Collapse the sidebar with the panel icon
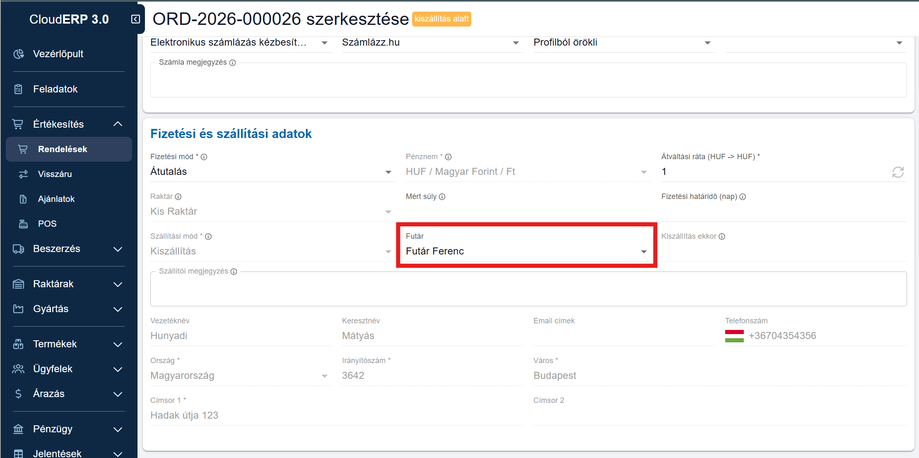The height and width of the screenshot is (458, 919). 135,19
